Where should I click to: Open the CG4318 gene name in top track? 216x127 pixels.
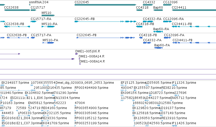pyautogui.click(x=142, y=7)
